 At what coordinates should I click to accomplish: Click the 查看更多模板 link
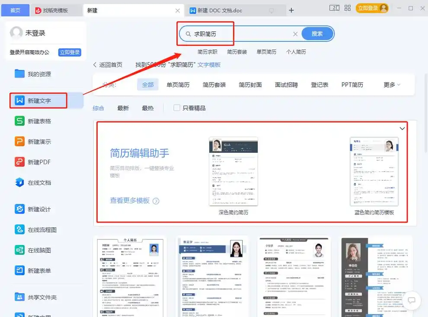click(x=131, y=201)
